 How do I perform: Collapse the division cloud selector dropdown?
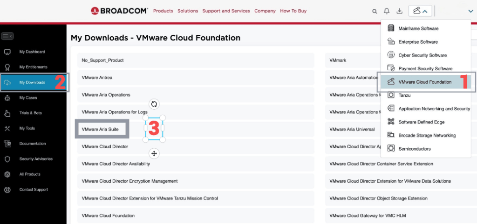tap(421, 11)
